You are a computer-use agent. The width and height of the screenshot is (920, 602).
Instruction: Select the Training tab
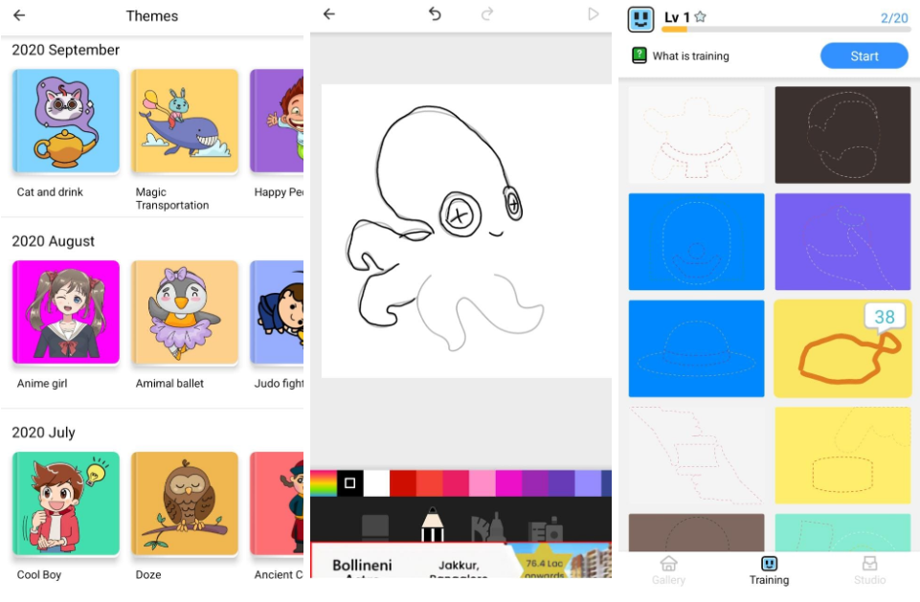pos(769,569)
